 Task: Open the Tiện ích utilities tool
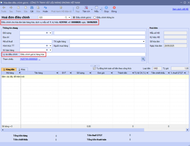86,8
